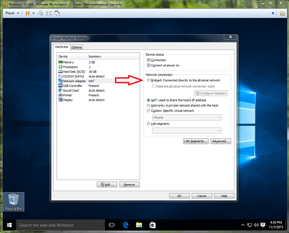Click the Advanced... button

[221, 141]
